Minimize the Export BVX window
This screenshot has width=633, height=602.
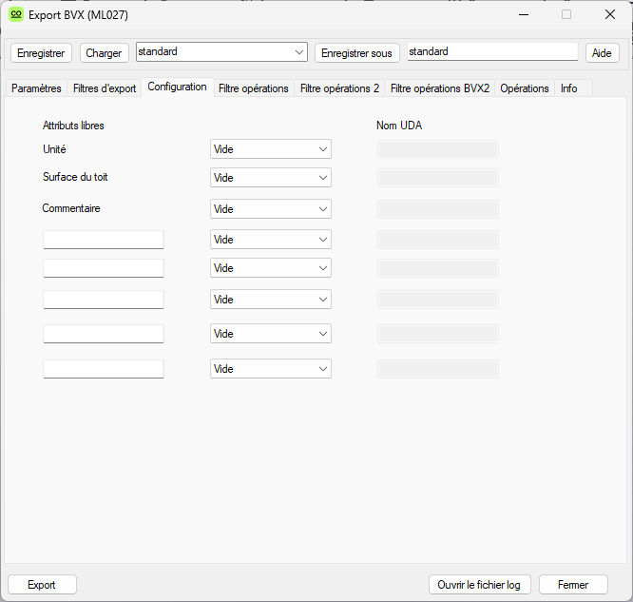pyautogui.click(x=524, y=15)
